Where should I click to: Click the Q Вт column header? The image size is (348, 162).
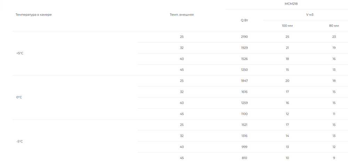click(x=244, y=20)
